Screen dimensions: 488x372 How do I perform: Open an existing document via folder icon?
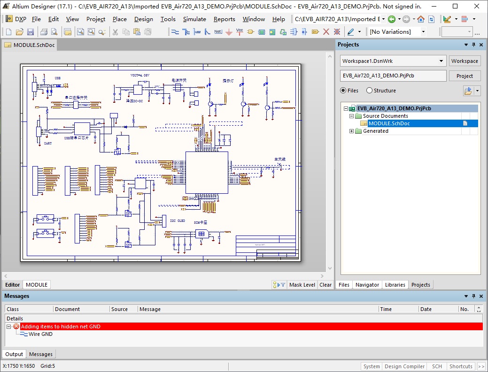click(19, 32)
